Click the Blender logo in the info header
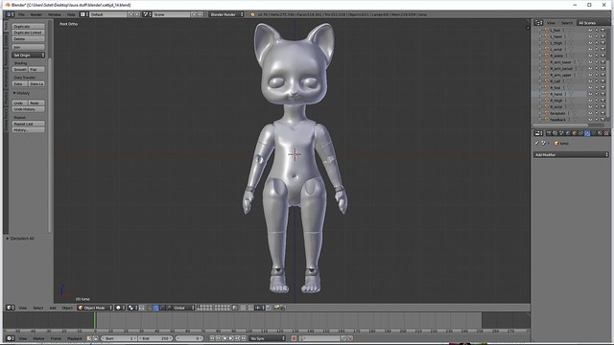614x345 pixels. click(252, 14)
